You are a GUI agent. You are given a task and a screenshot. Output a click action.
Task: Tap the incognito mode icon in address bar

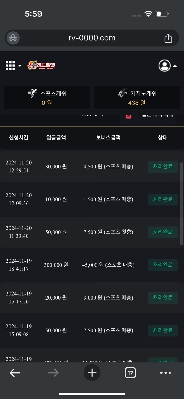pos(13,38)
